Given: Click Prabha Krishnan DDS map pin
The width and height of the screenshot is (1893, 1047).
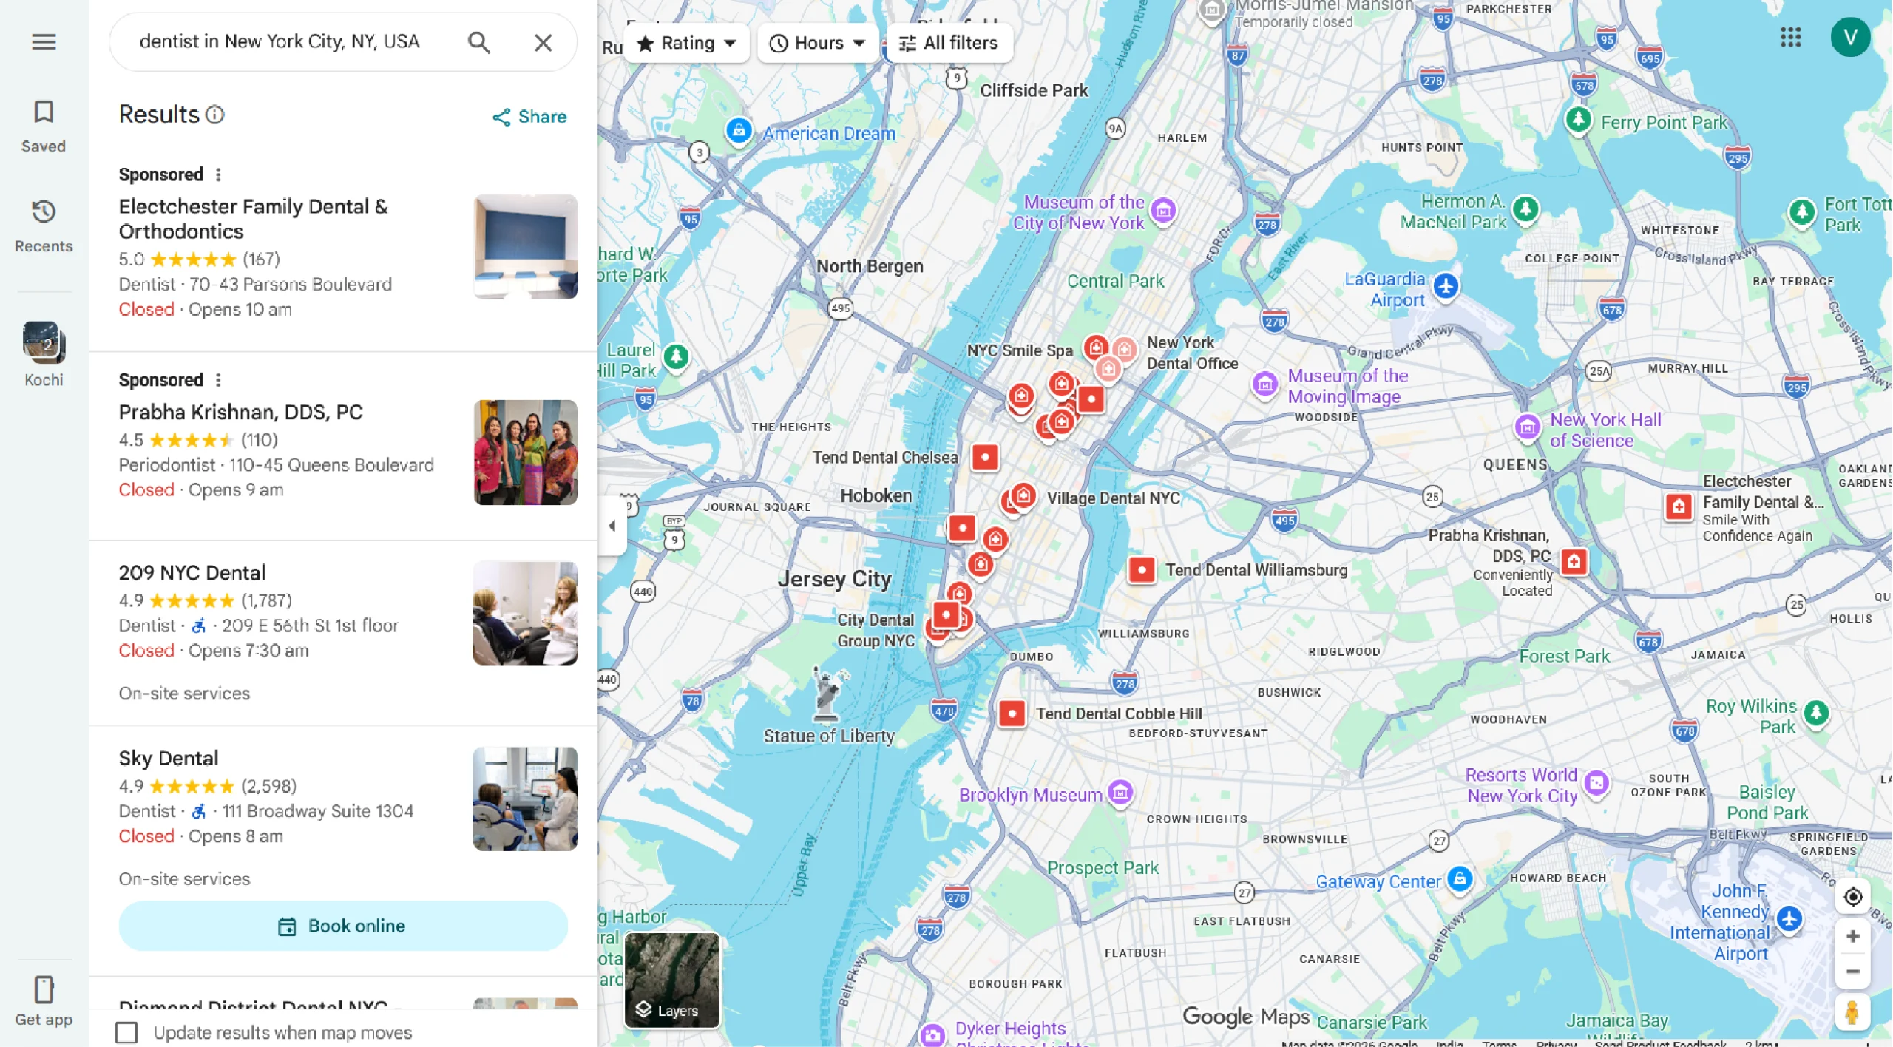Looking at the screenshot, I should pos(1574,561).
